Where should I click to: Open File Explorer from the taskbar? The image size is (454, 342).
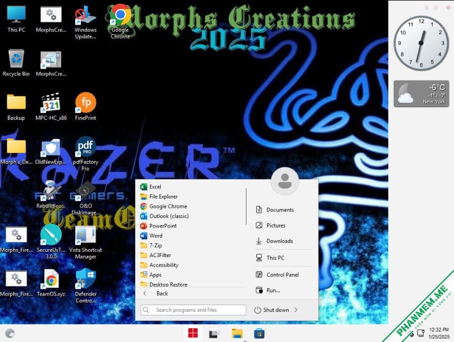point(237,334)
